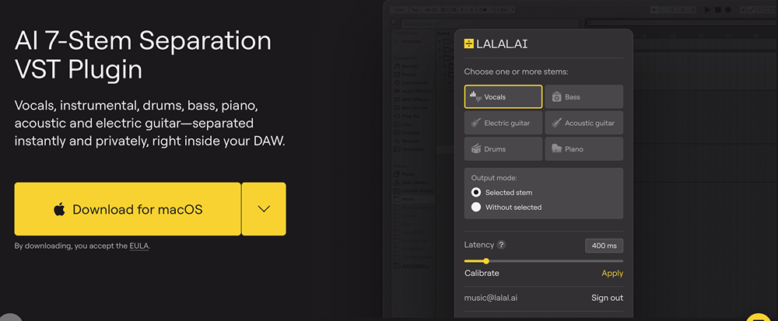The height and width of the screenshot is (321, 778).
Task: Choose the Without selected output mode
Action: 506,207
